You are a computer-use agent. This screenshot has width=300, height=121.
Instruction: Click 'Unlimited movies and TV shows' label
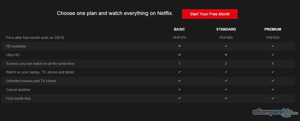pyautogui.click(x=31, y=81)
